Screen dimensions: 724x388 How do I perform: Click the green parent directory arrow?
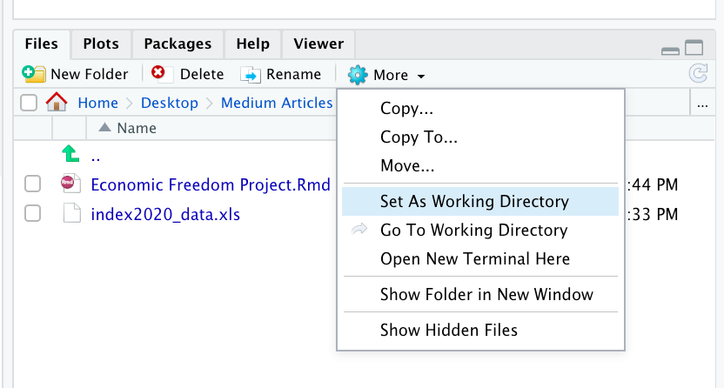pyautogui.click(x=70, y=156)
